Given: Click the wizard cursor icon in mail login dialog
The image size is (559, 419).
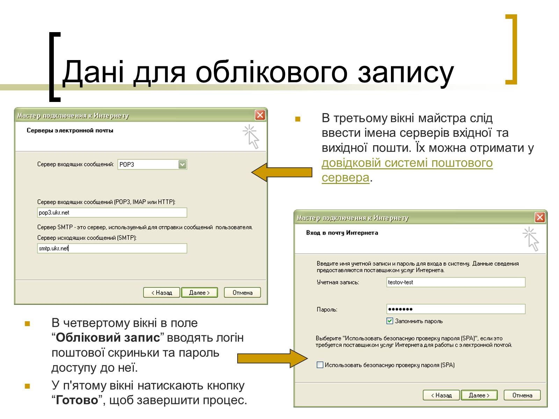Looking at the screenshot, I should pos(531,239).
